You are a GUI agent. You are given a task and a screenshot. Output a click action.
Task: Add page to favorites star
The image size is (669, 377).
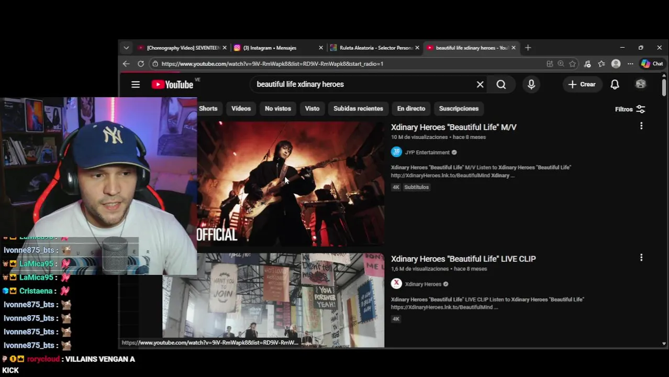tap(573, 64)
